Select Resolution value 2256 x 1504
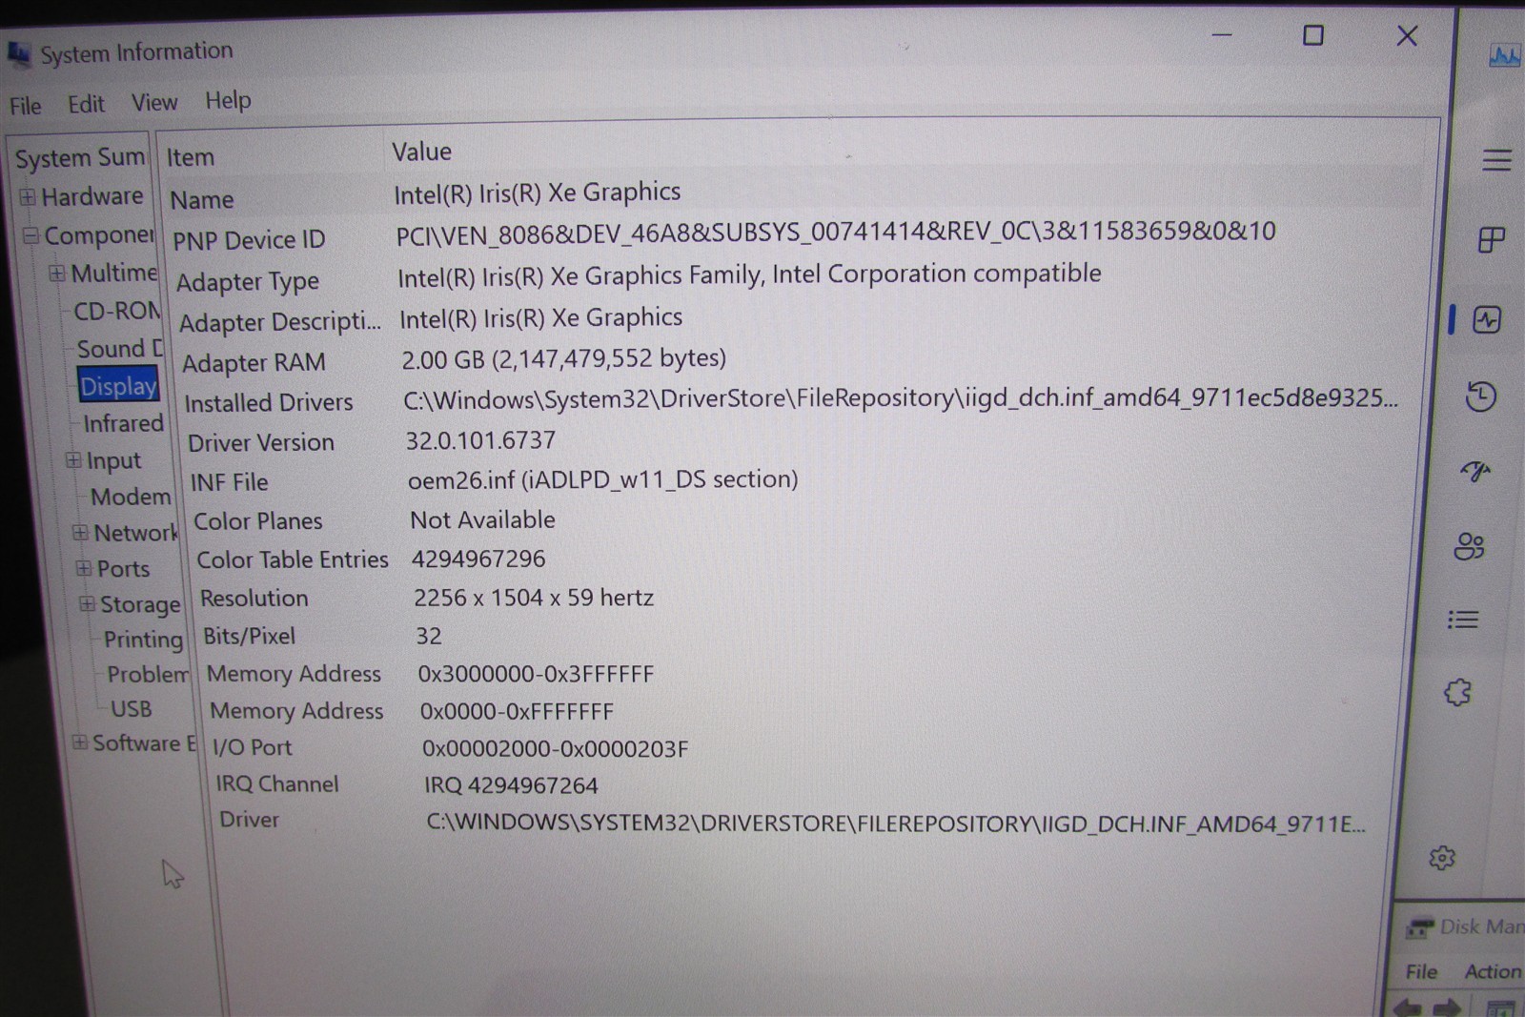The height and width of the screenshot is (1017, 1525). click(x=534, y=598)
